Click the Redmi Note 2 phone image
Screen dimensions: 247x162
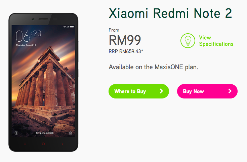pos(43,82)
